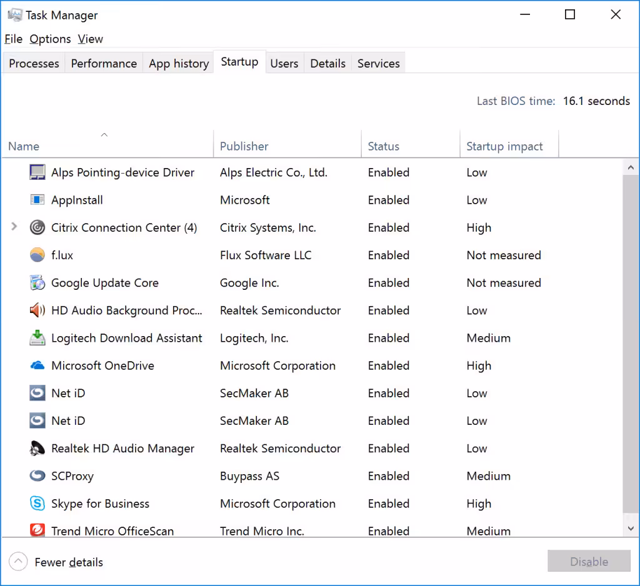Select Trend Micro OfficeScan name text

(112, 531)
